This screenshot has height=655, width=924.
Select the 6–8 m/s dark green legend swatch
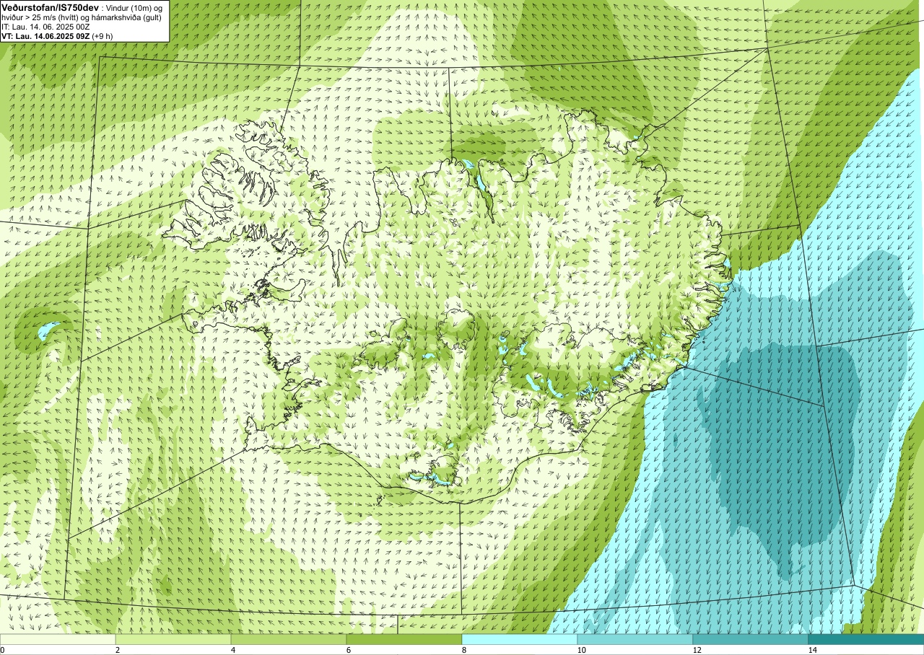pyautogui.click(x=404, y=639)
